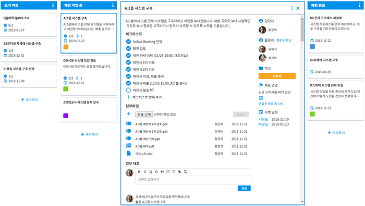This screenshot has width=365, height=206.
Task: Click 파일 선택 file chooser button
Action: 144,114
